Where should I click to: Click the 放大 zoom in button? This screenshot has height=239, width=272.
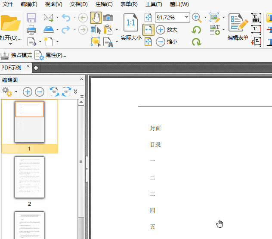coord(167,30)
